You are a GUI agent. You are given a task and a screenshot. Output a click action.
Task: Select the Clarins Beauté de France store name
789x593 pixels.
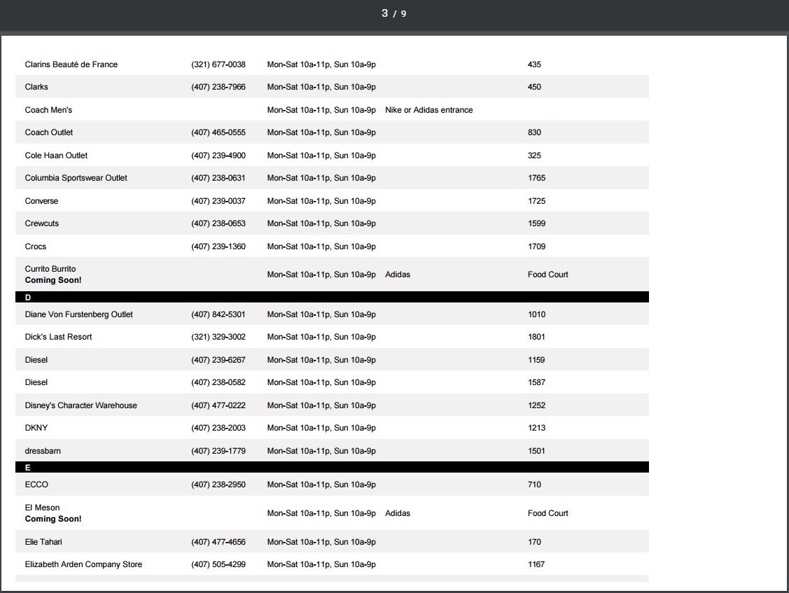pos(71,64)
